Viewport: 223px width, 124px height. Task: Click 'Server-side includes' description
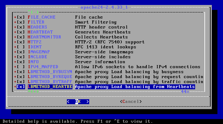tap(103, 57)
